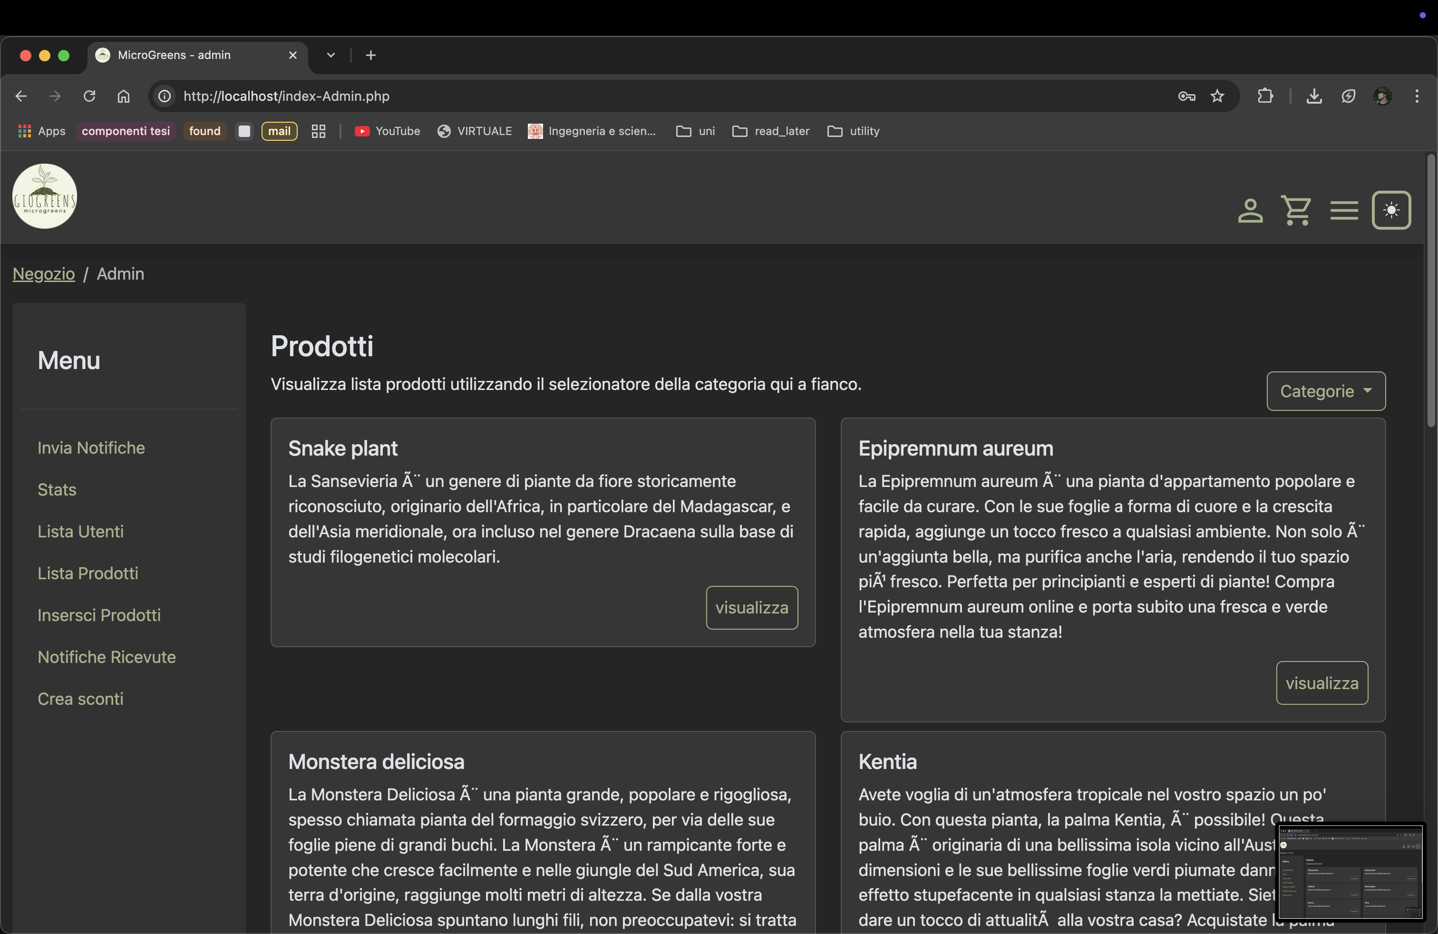This screenshot has width=1438, height=934.
Task: Select Crea sconti in the sidebar menu
Action: (x=80, y=699)
